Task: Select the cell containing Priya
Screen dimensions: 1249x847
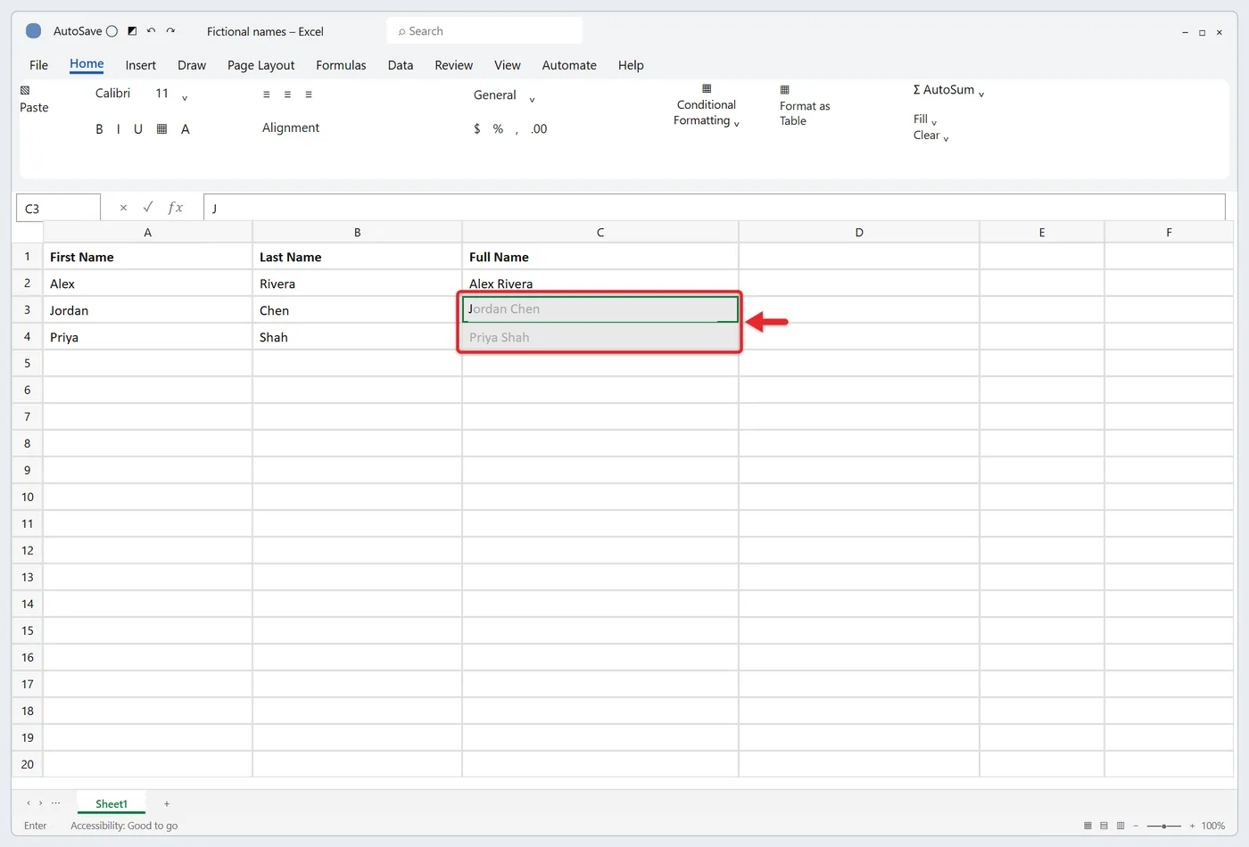Action: point(148,337)
